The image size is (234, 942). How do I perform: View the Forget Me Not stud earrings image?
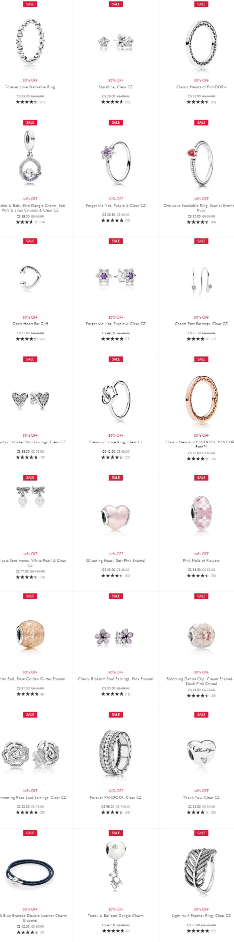(x=116, y=275)
